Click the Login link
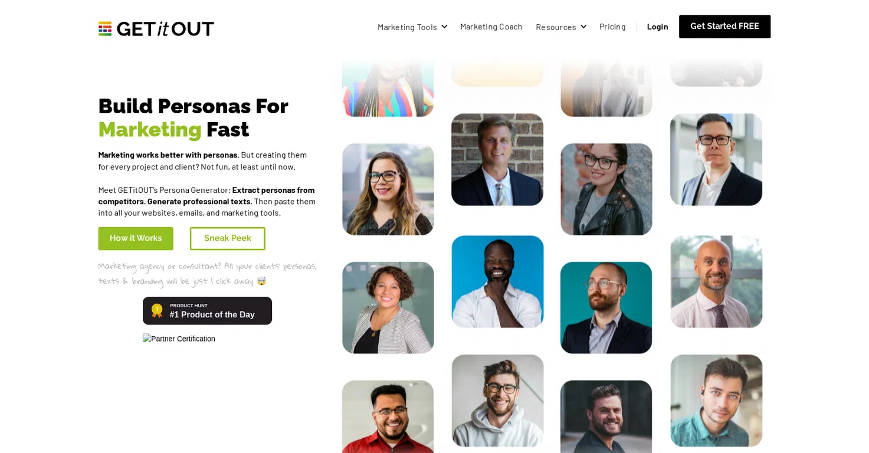The image size is (869, 453). coord(657,27)
